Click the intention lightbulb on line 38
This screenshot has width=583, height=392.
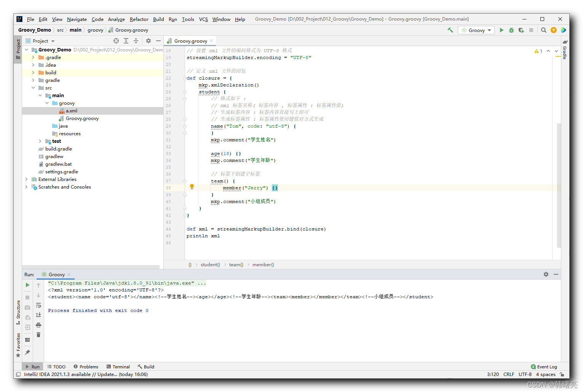point(192,187)
